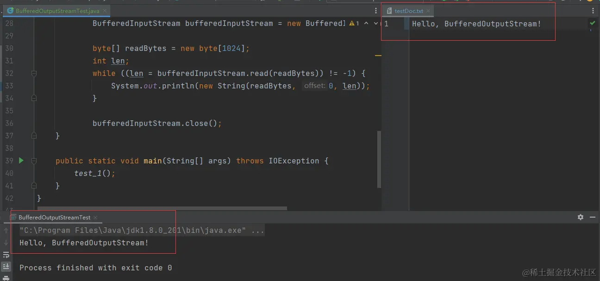Image resolution: width=600 pixels, height=281 pixels.
Task: Close BufferedOutputStreamTest Run panel tab
Action: click(x=95, y=217)
